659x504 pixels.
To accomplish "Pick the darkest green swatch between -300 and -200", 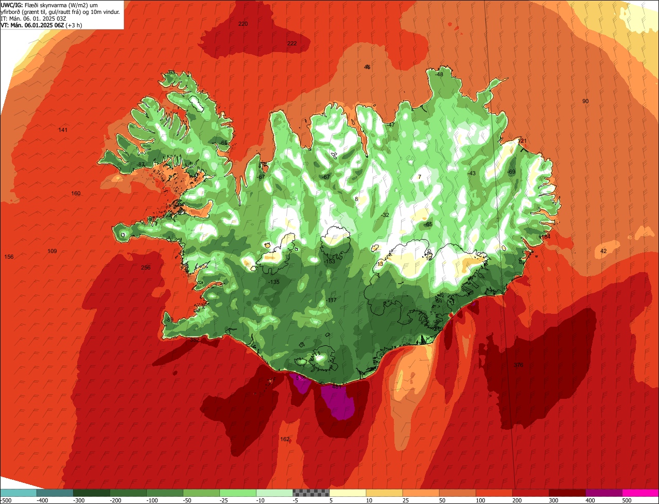I will pos(92,493).
